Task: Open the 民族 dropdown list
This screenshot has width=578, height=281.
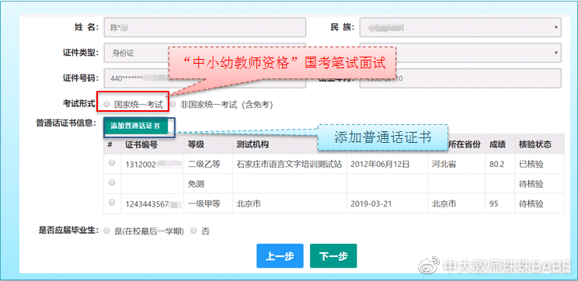Action: click(461, 27)
